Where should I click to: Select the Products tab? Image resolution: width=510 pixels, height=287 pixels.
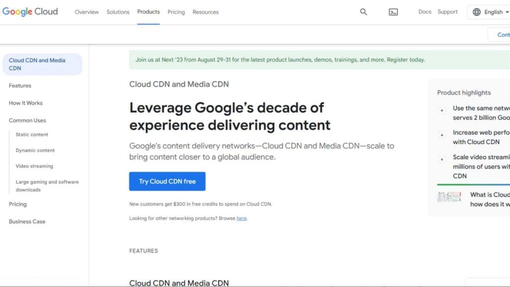click(148, 12)
